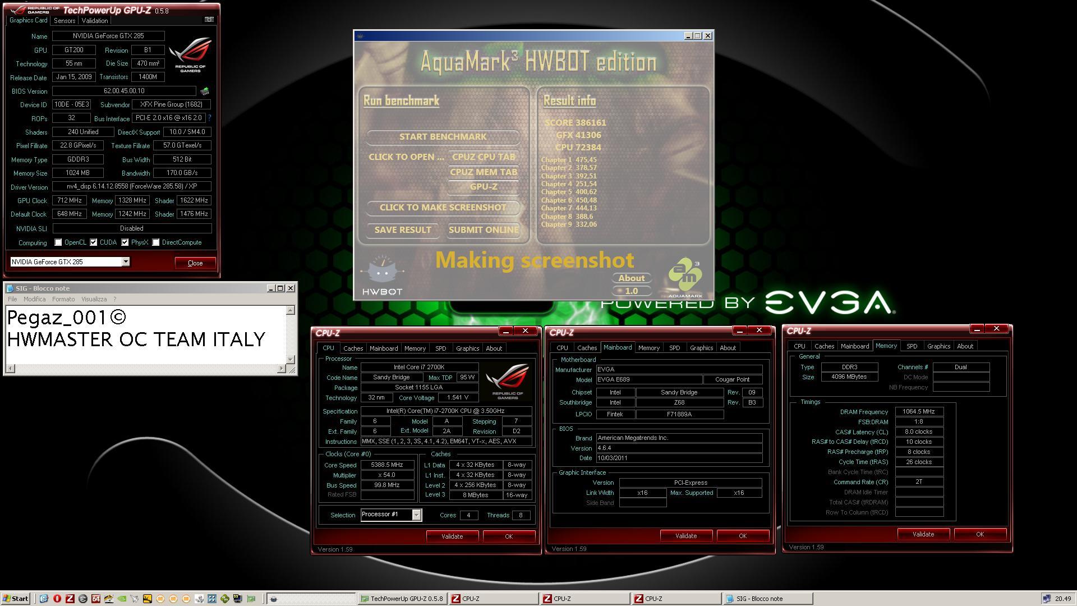This screenshot has height=606, width=1077.
Task: Click the BIOS save chip icon in GPU-Z
Action: 205,91
